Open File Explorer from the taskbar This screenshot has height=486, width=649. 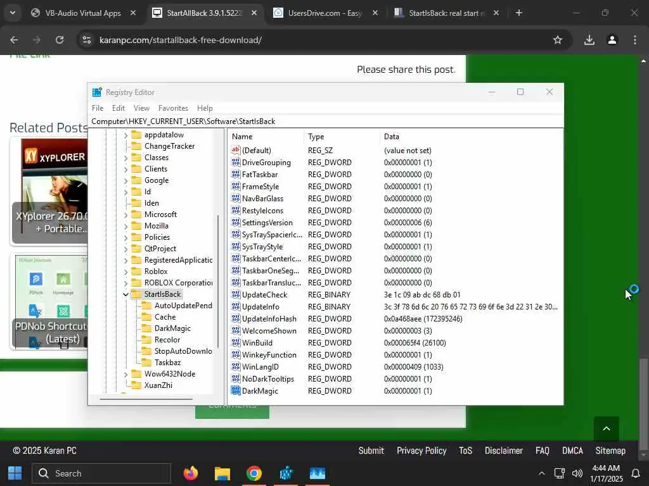(222, 473)
